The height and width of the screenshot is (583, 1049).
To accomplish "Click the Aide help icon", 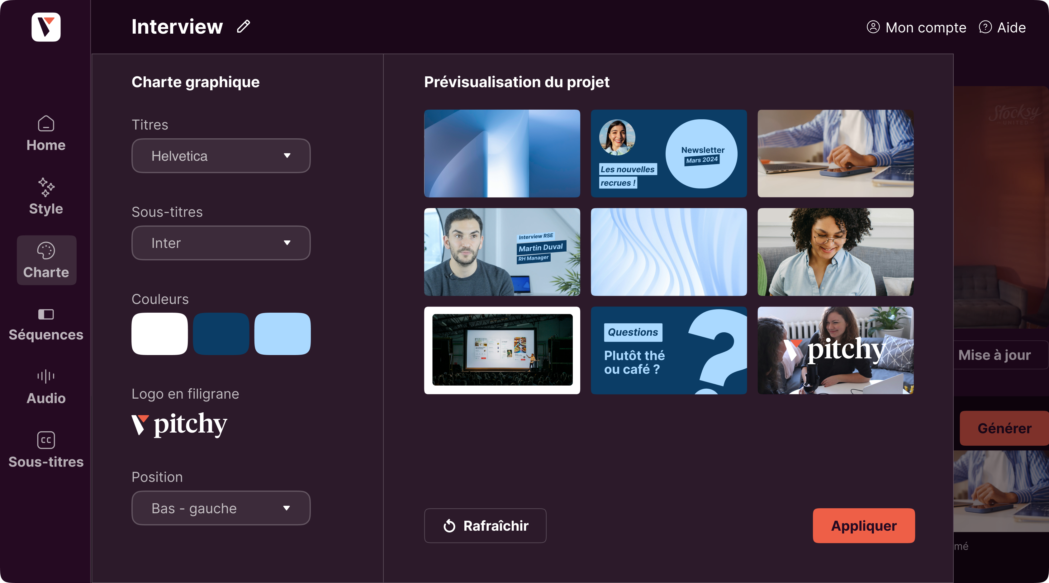I will [985, 27].
